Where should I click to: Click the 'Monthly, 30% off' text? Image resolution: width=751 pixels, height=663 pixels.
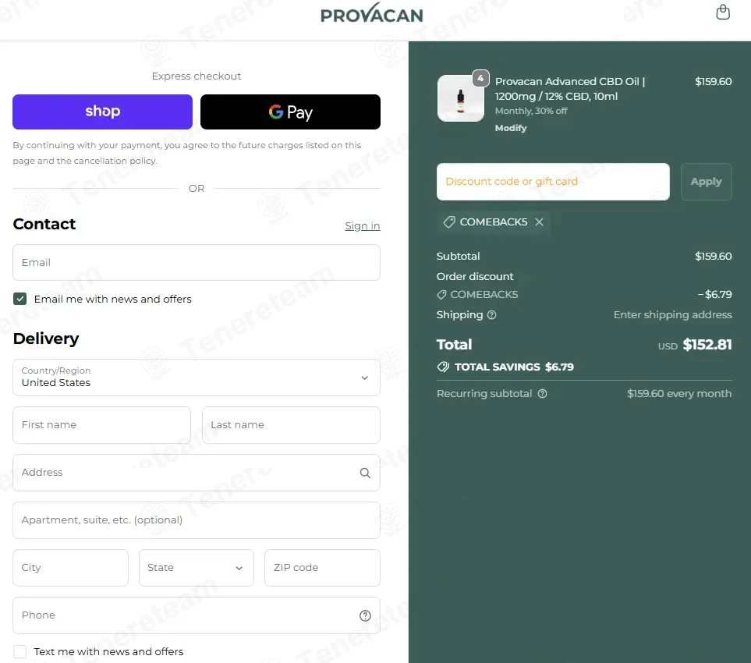click(530, 111)
